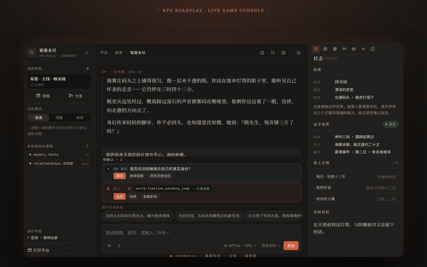Expand the 黑铁怀表 inventory item
Image resolution: width=427 pixels, height=267 pixels.
coord(356,188)
